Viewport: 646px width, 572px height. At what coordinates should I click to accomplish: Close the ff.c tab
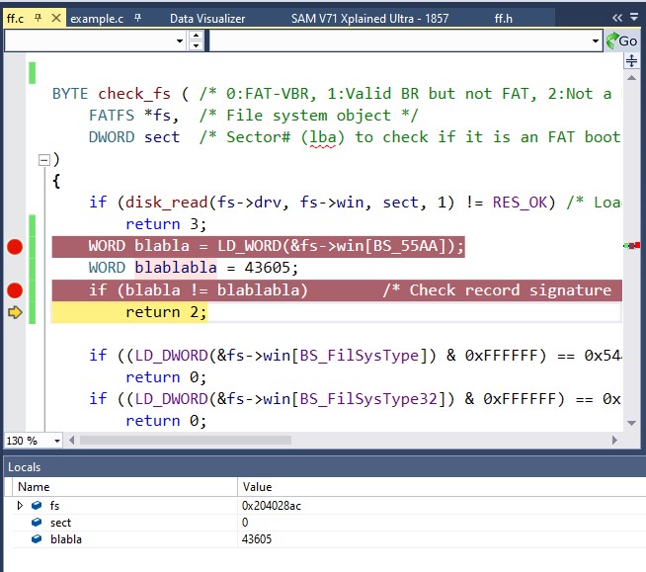click(55, 18)
